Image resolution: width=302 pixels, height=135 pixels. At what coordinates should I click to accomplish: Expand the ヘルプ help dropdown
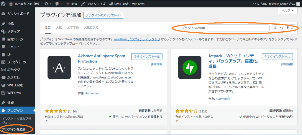(x=288, y=11)
